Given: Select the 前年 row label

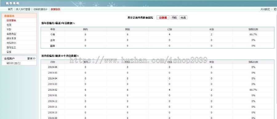Looking at the screenshot, I should [x=53, y=46].
